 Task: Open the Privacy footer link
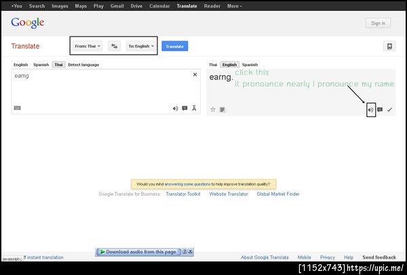tap(328, 257)
